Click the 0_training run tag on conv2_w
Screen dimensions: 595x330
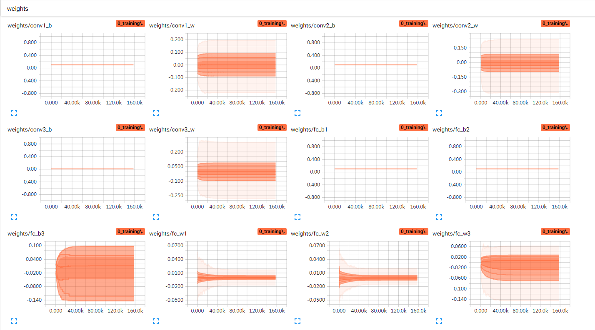[x=555, y=24]
